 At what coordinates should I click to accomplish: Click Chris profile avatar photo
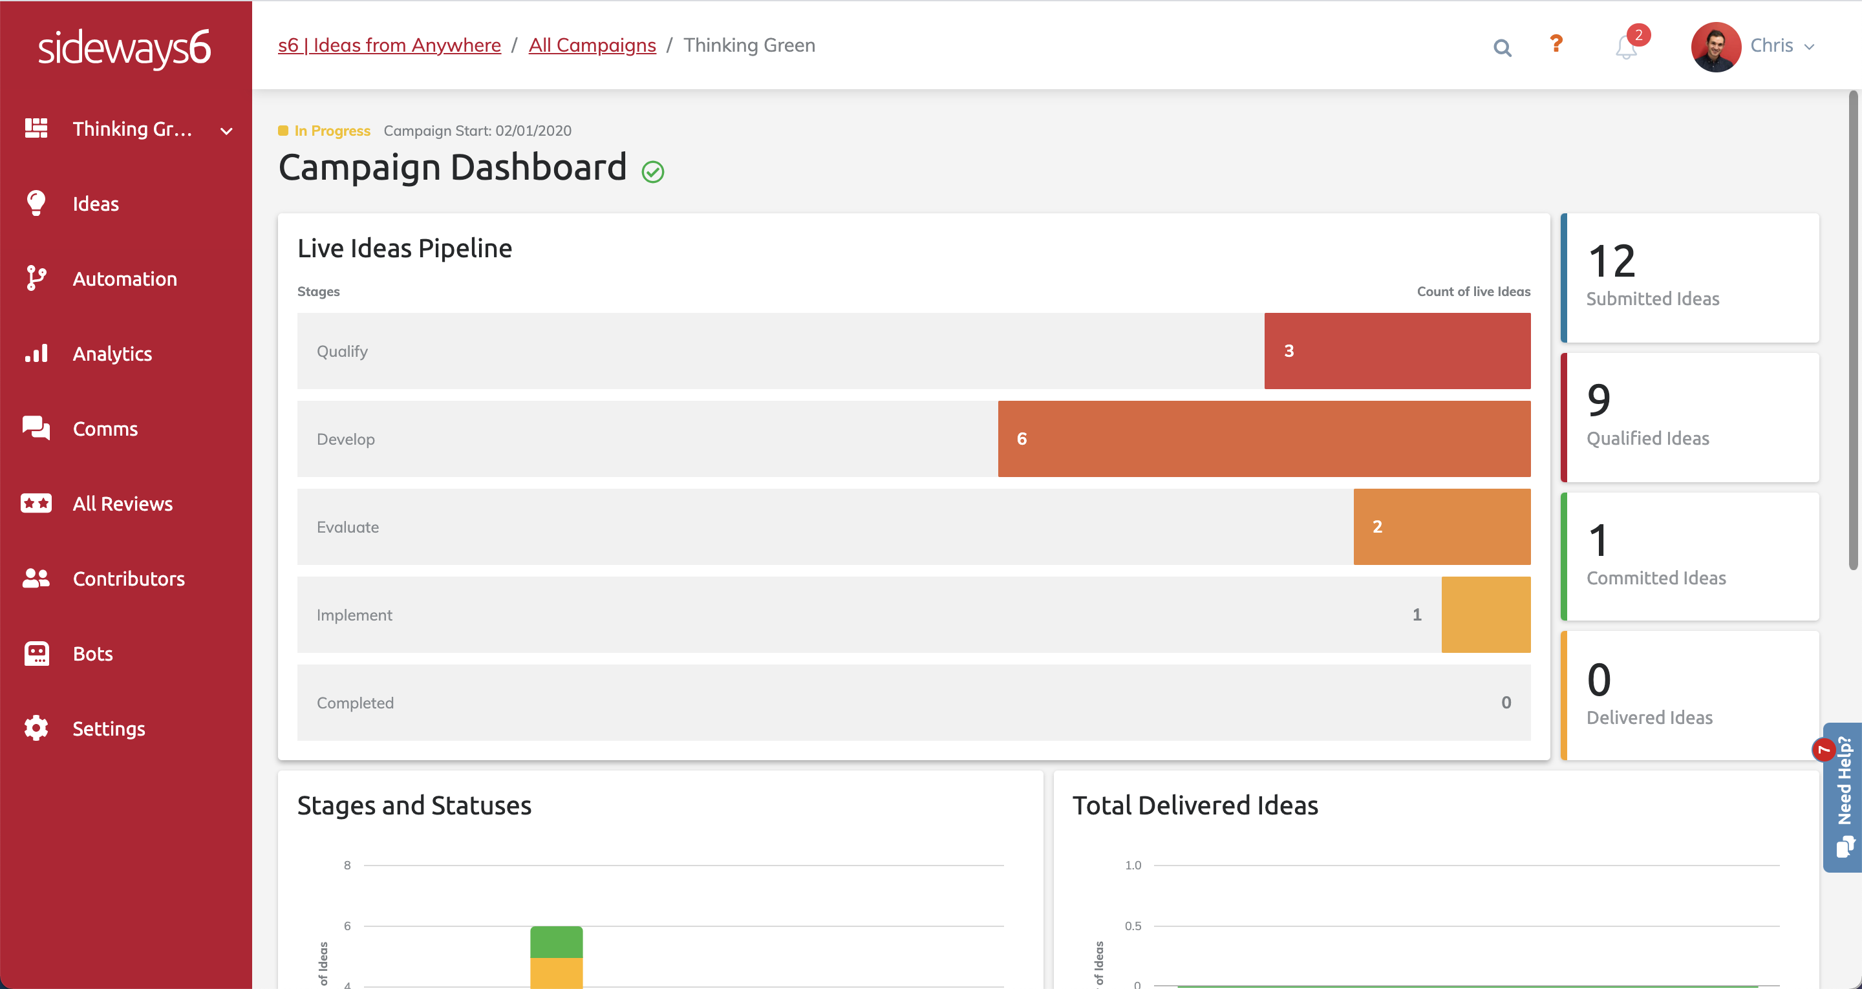[1715, 47]
